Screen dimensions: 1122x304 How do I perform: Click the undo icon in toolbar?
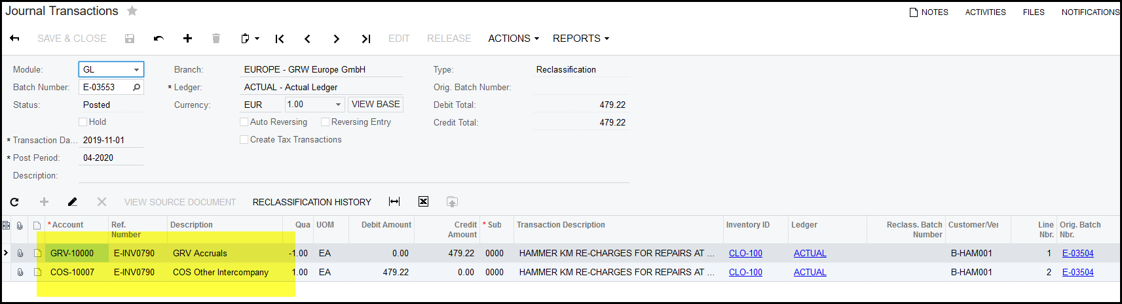tap(159, 39)
